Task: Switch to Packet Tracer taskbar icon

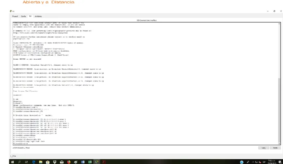Action: click(97, 162)
